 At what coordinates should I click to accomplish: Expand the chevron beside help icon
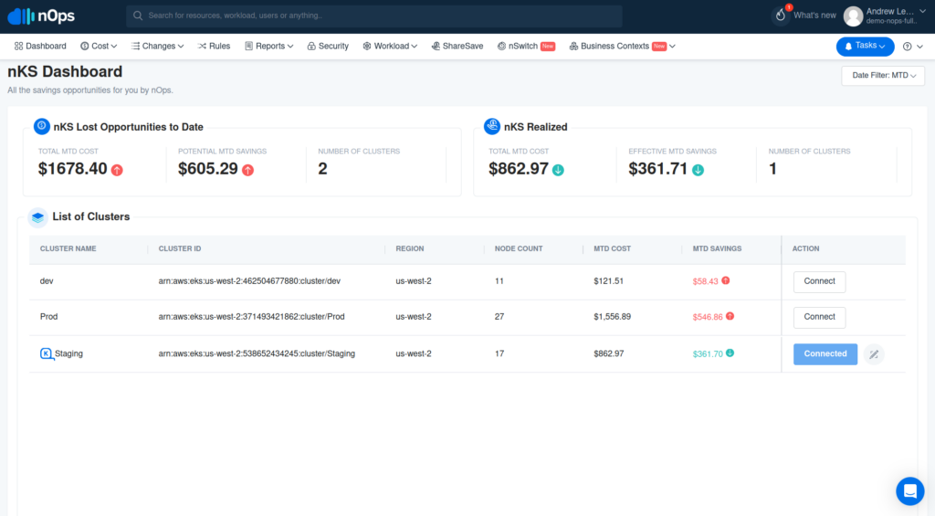[x=919, y=47]
